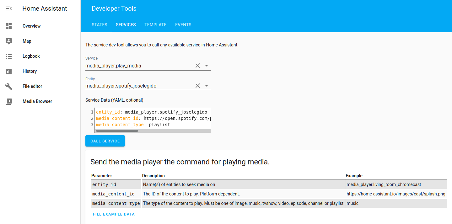
Task: Expand the Service dropdown arrow
Action: point(207,66)
